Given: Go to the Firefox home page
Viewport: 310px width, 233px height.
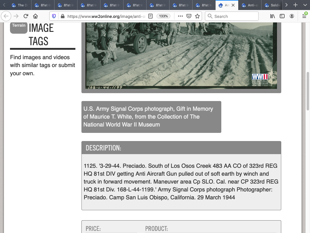Looking at the screenshot, I should click(35, 16).
